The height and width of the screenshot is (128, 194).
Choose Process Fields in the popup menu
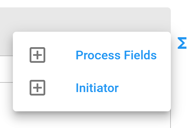point(116,55)
